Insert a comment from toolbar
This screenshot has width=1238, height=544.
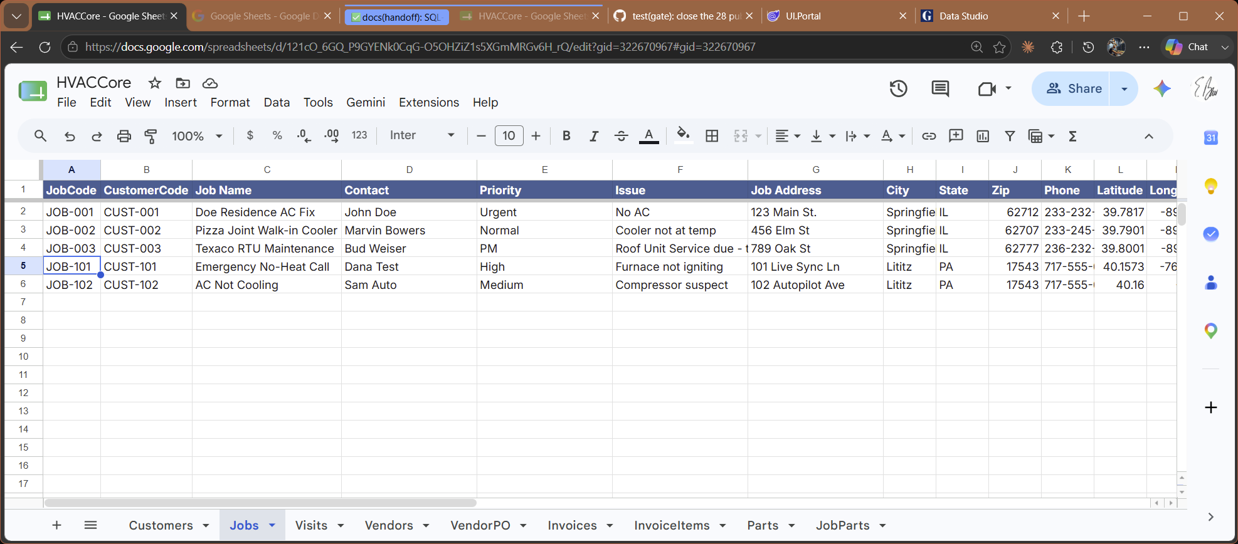[956, 136]
